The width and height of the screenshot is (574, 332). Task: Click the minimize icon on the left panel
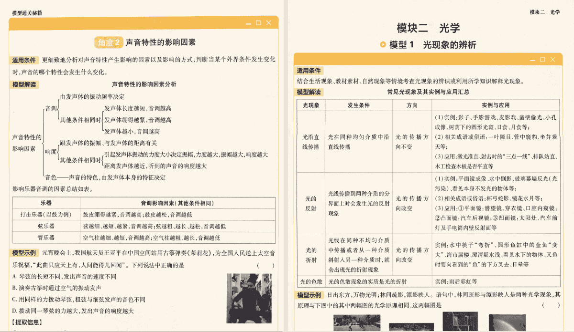248,23
